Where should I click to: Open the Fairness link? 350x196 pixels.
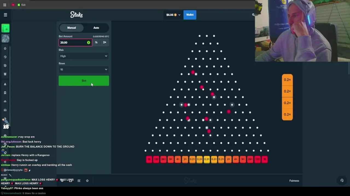(294, 180)
